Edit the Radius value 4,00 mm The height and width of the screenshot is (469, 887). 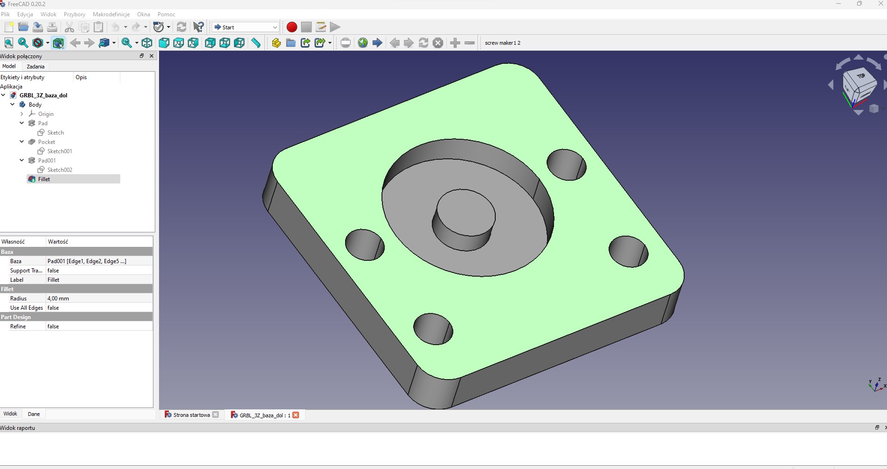point(99,299)
